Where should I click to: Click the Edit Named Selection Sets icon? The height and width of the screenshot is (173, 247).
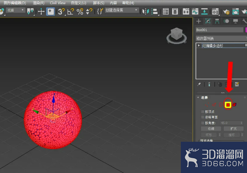[100, 11]
